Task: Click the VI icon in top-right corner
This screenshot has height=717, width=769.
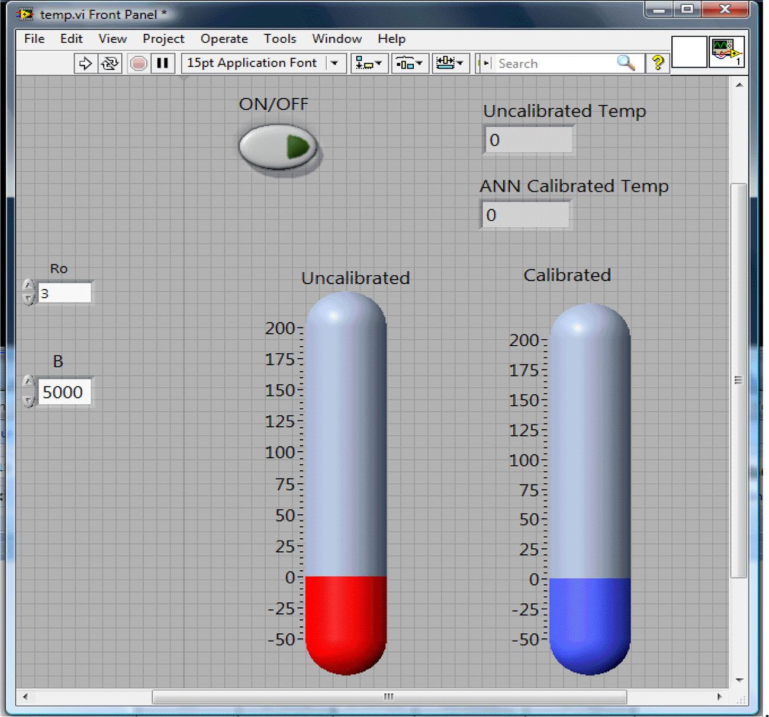Action: pyautogui.click(x=726, y=52)
